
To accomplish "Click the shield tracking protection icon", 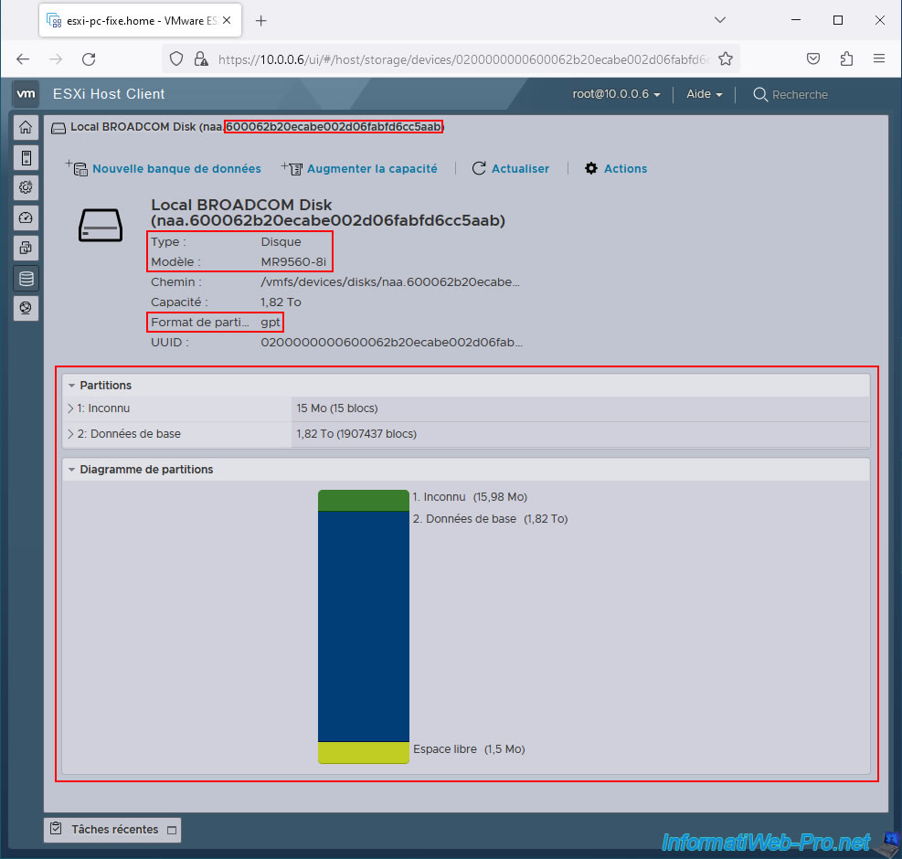I will coord(176,58).
